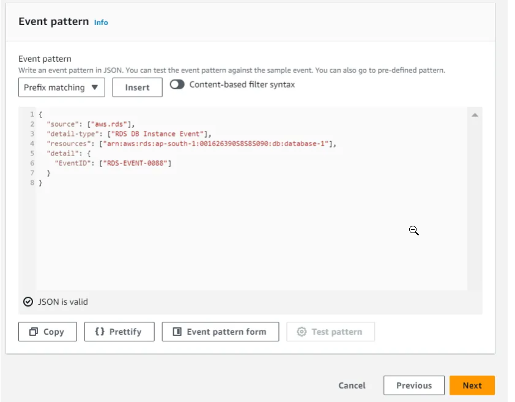The height and width of the screenshot is (402, 515).
Task: Click the JSON is valid checkmark icon
Action: [28, 302]
